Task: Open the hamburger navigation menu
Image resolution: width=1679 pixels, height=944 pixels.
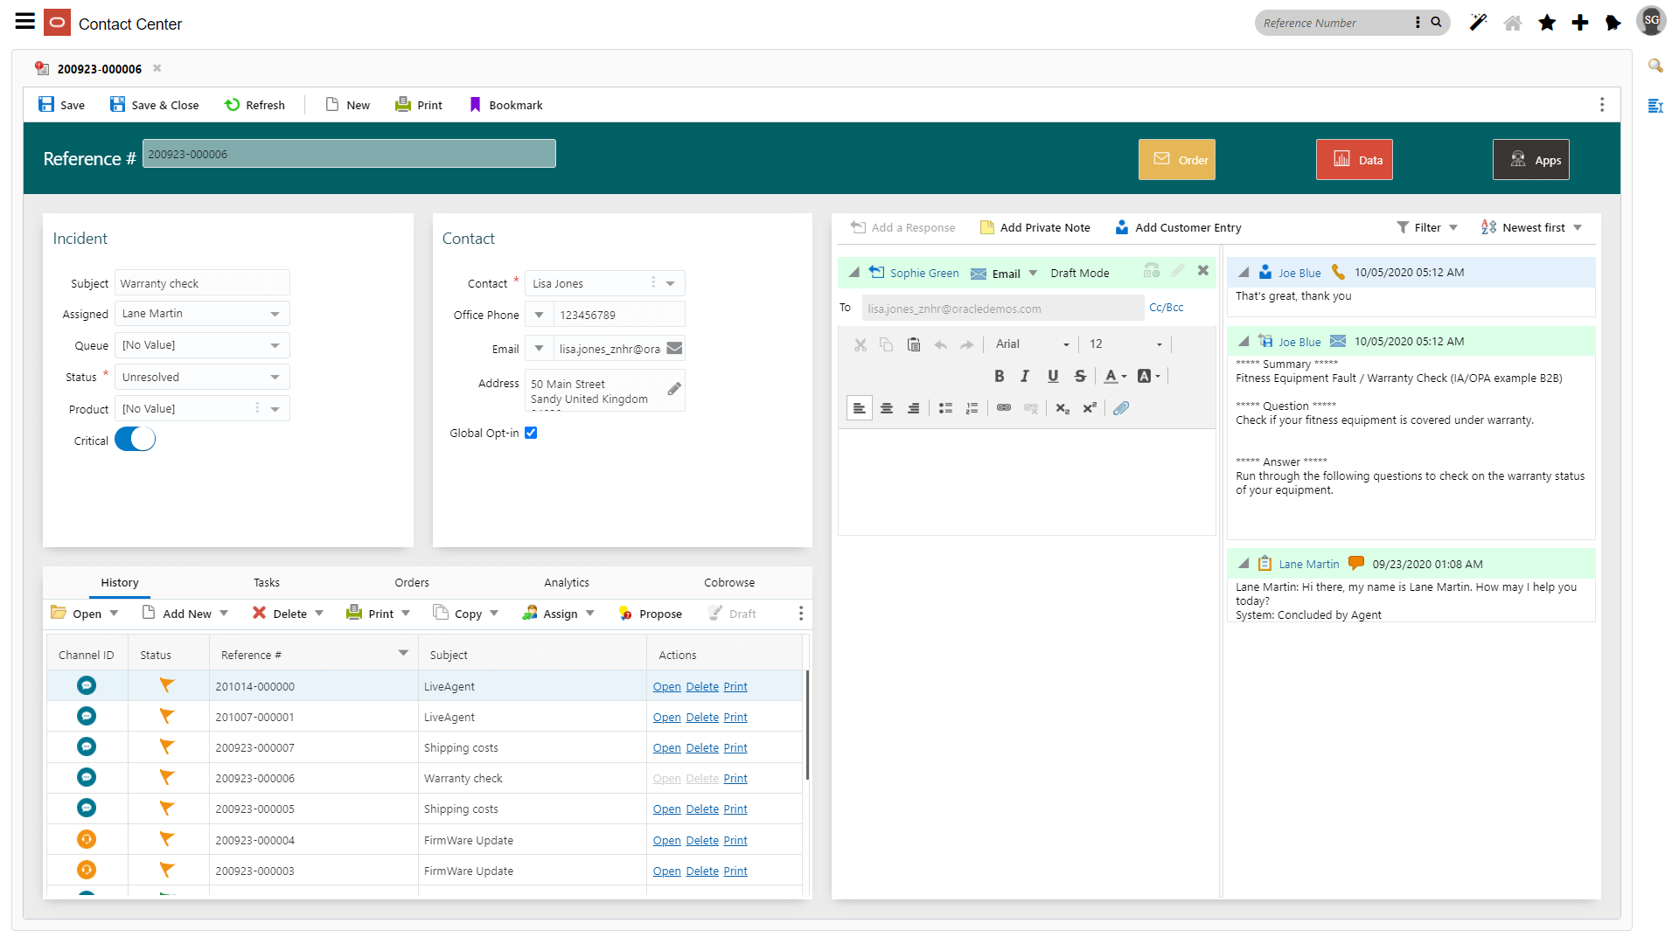Action: [24, 22]
